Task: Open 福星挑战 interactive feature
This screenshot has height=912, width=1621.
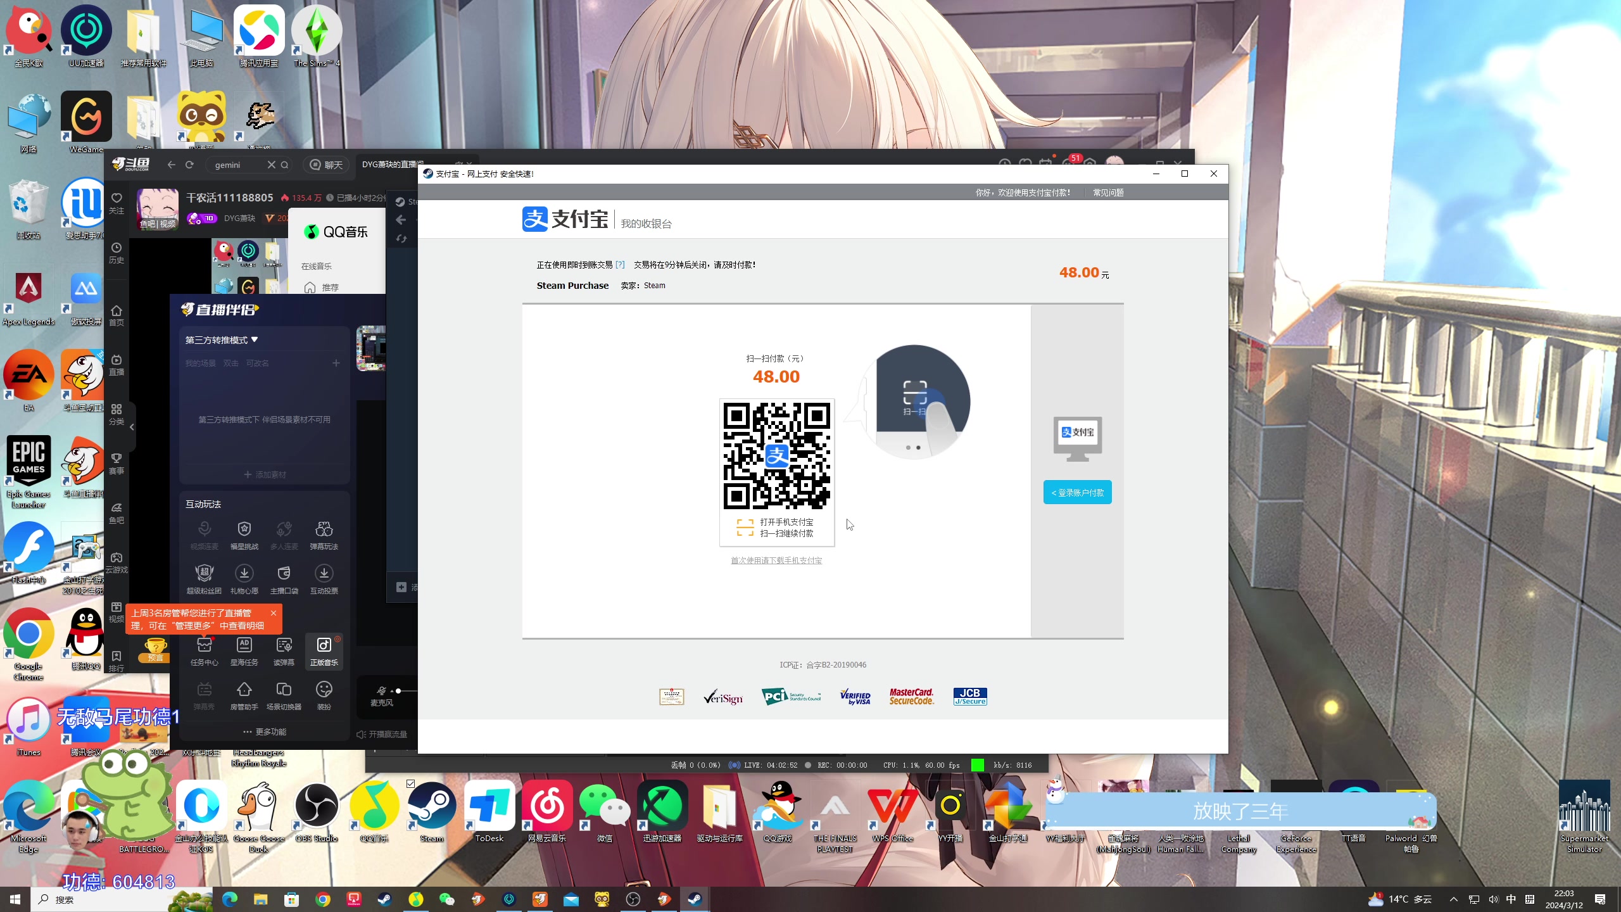Action: click(x=244, y=529)
